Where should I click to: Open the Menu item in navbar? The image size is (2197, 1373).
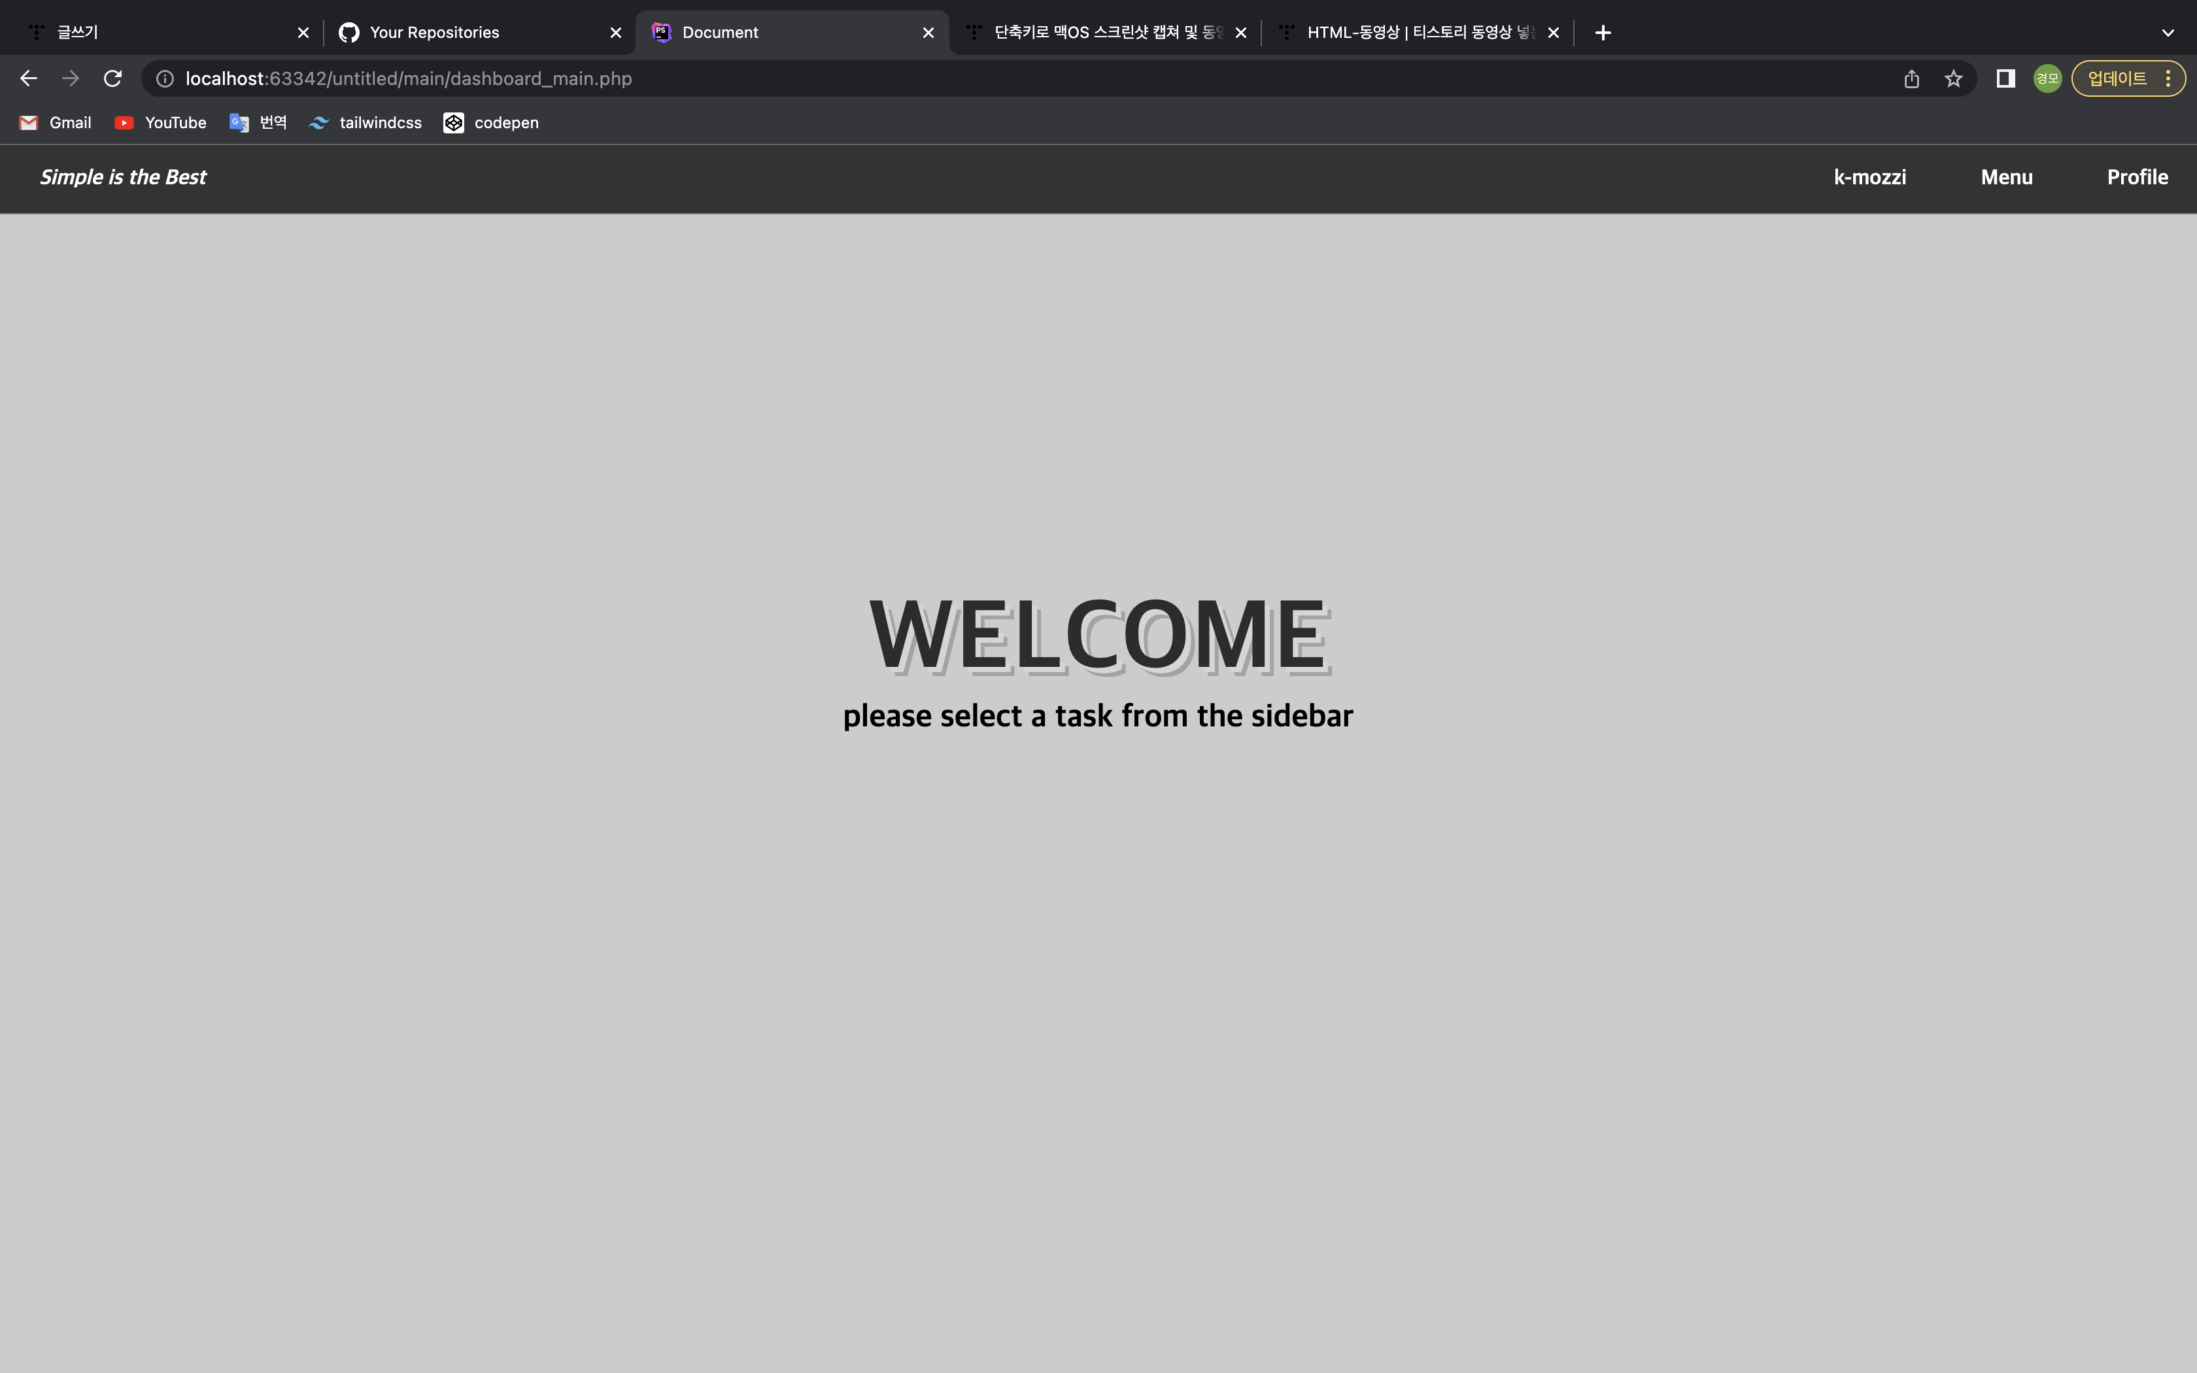click(2006, 177)
